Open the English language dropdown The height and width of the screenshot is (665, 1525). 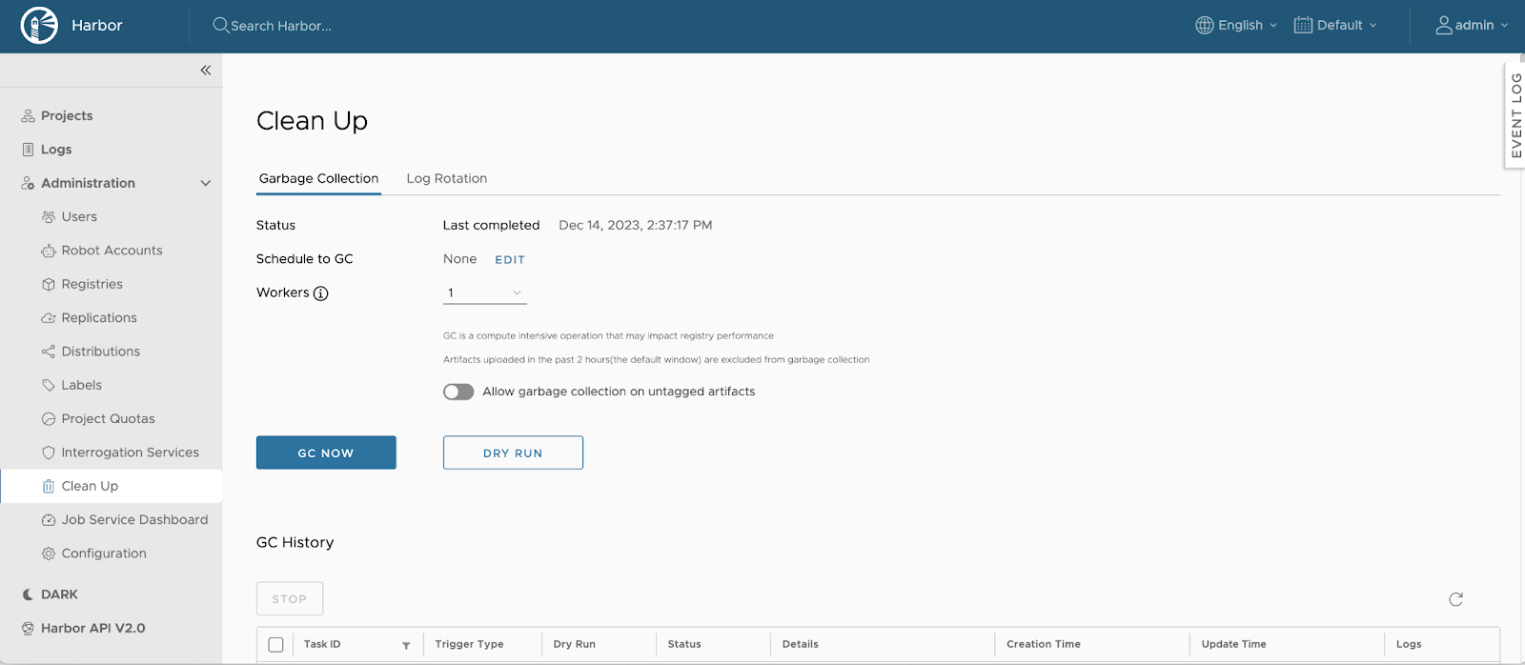point(1236,26)
